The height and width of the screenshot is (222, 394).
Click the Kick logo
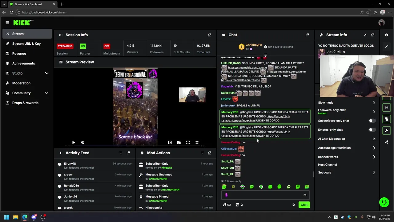(23, 23)
